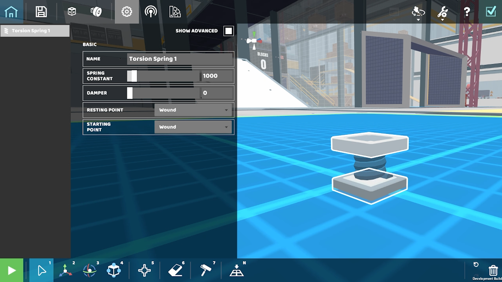Open the color palette swatch tab

[x=175, y=12]
